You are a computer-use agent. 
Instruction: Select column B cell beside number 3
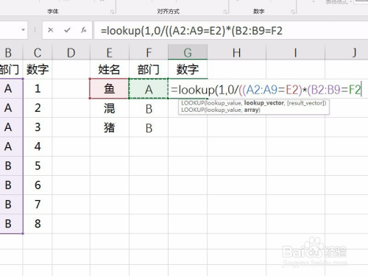coord(11,127)
